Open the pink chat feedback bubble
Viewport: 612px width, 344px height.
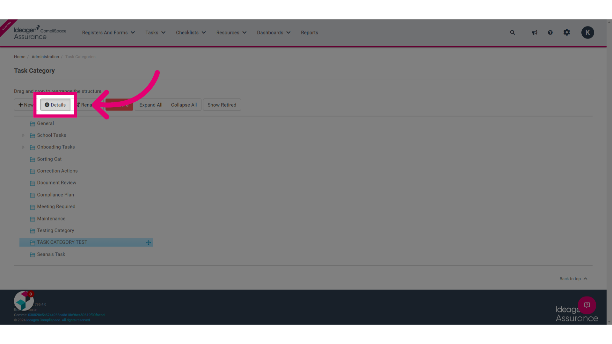point(587,305)
